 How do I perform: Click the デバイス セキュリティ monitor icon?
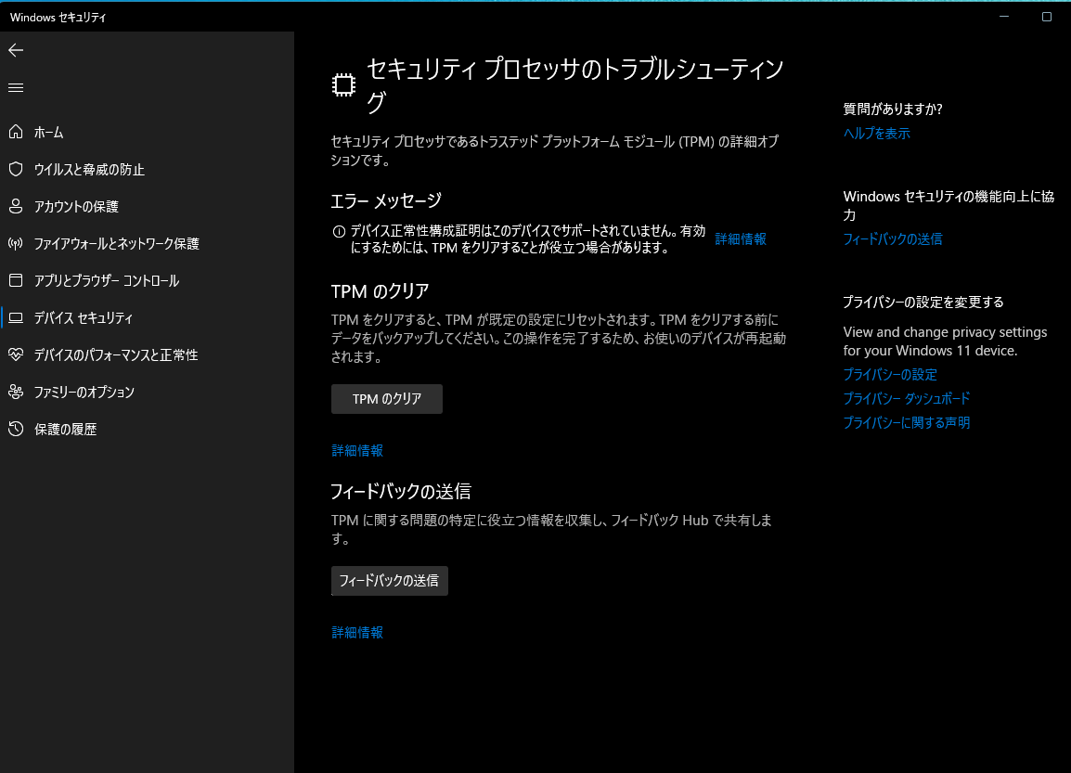(x=15, y=317)
